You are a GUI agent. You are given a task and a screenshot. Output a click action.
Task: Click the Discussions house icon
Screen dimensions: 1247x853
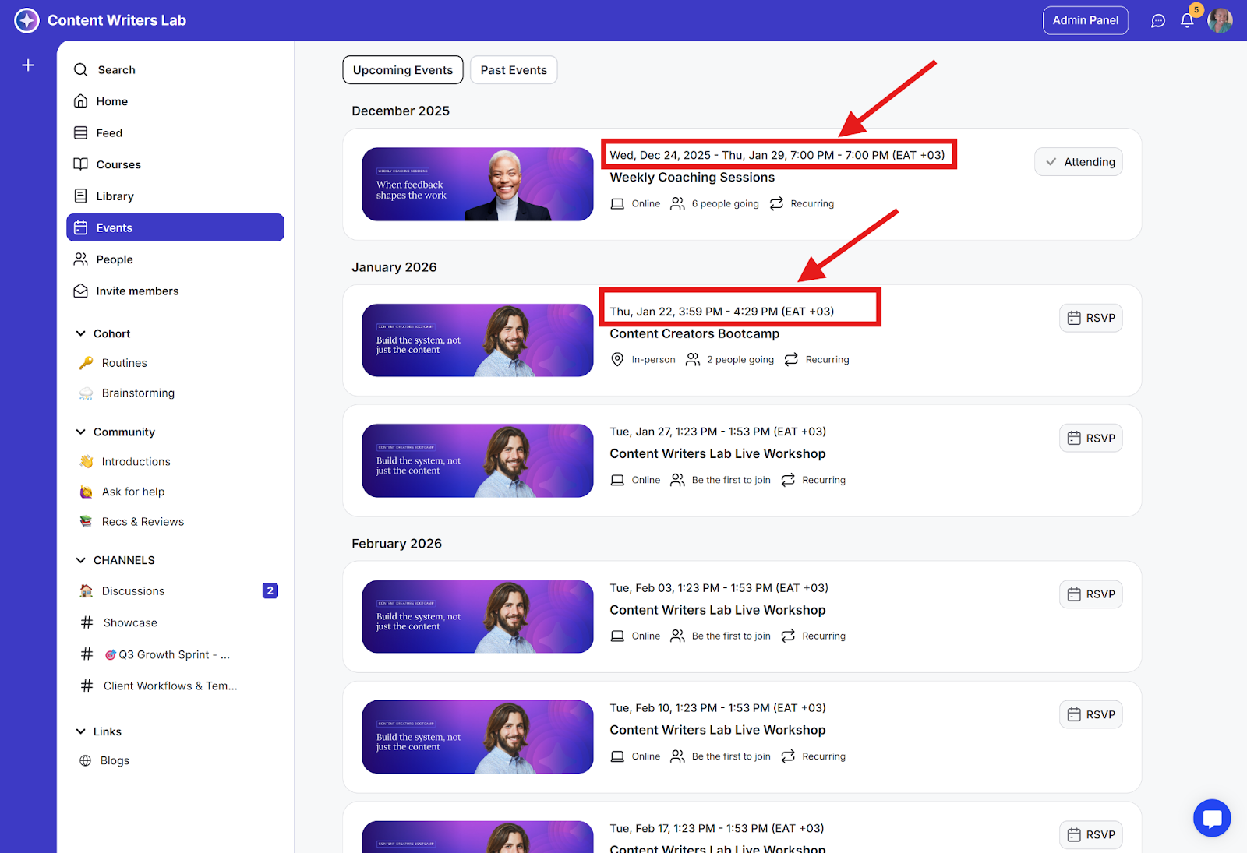point(86,591)
